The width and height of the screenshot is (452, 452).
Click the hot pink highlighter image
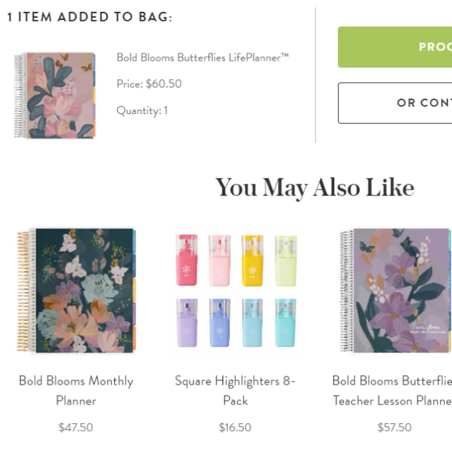click(x=186, y=261)
